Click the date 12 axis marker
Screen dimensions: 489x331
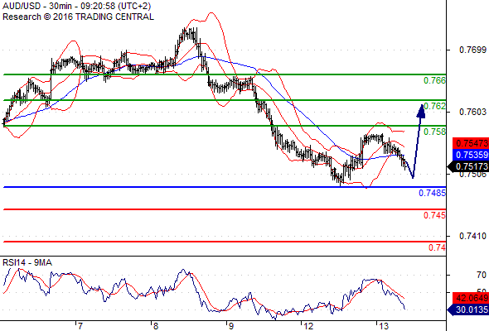(308, 326)
